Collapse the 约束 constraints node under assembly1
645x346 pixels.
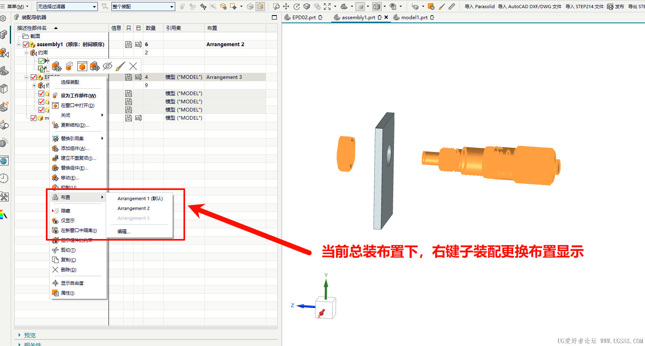pyautogui.click(x=27, y=53)
